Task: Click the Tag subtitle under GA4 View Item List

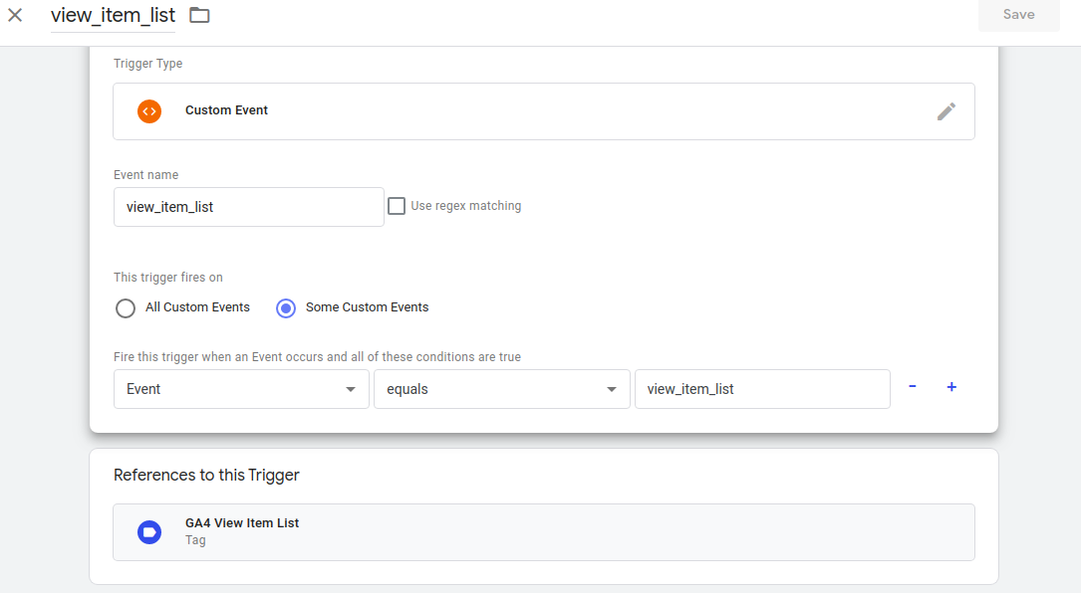Action: coord(195,541)
